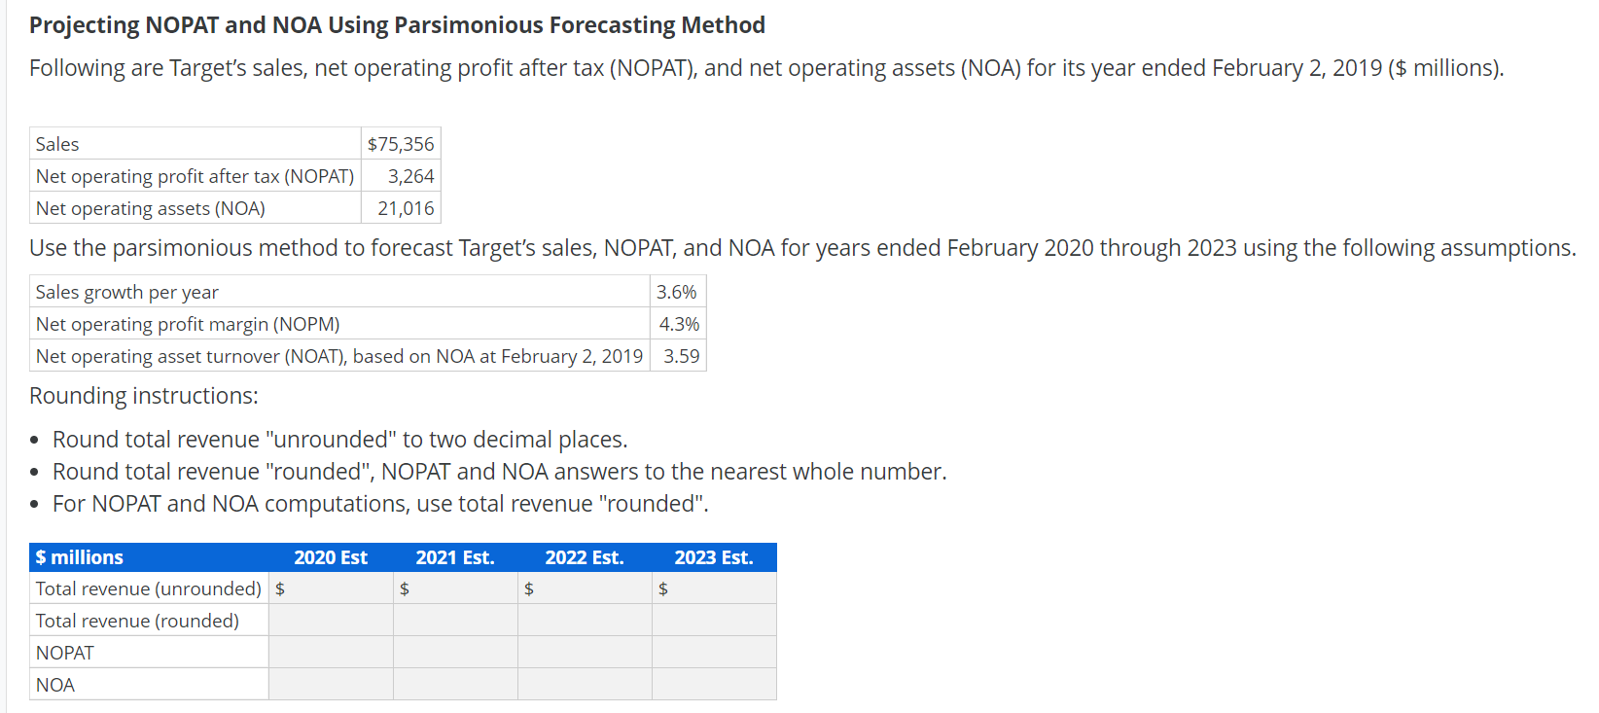
Task: Focus the 2021 Est. NOA input cell
Action: click(456, 685)
